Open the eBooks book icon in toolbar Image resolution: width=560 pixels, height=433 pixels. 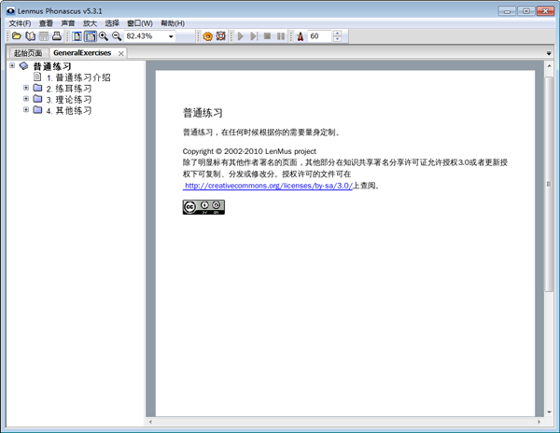coord(30,36)
